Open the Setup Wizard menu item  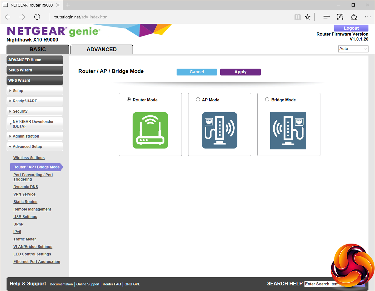click(35, 70)
